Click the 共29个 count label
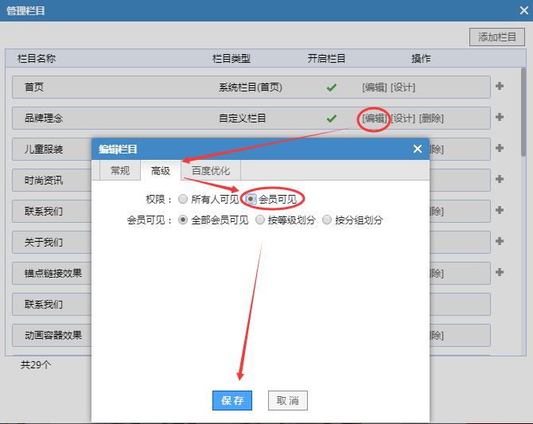The height and width of the screenshot is (424, 533). click(36, 365)
